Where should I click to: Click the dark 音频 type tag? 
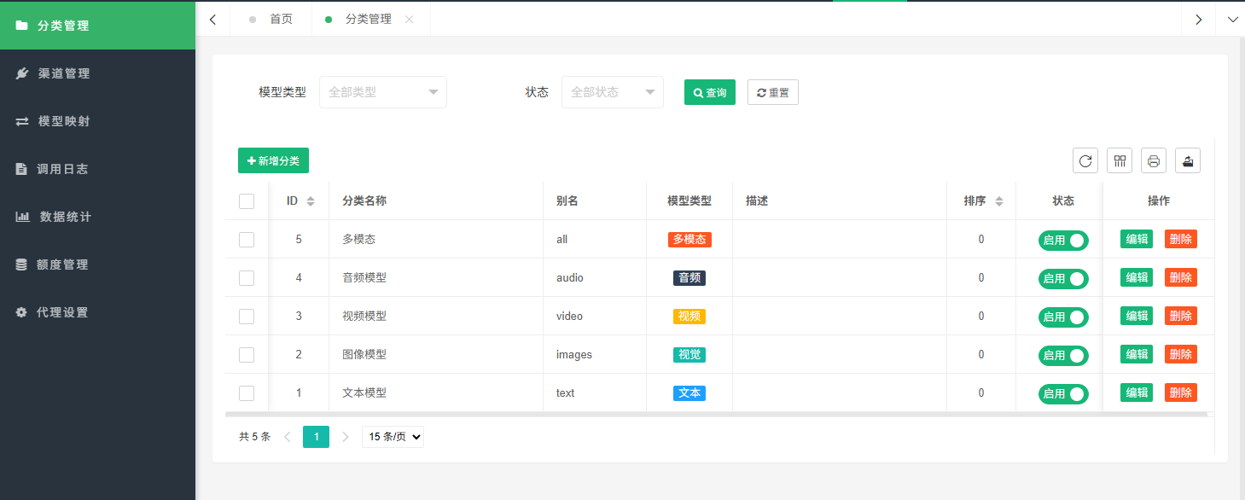click(689, 278)
